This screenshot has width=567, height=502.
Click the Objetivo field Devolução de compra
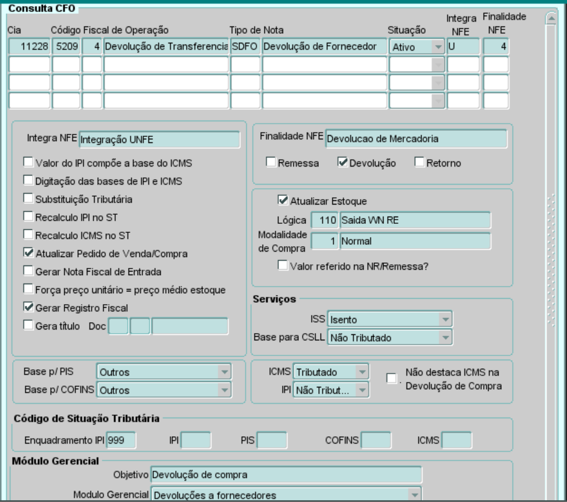pos(286,474)
